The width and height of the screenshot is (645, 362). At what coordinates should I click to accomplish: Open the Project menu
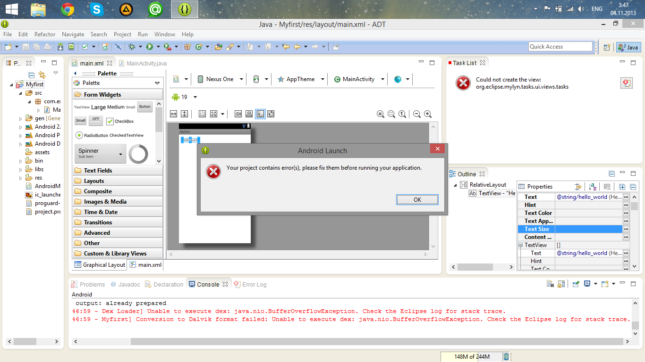(x=122, y=34)
